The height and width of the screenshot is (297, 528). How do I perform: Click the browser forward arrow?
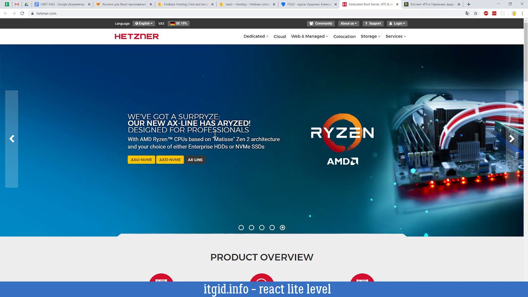click(14, 13)
